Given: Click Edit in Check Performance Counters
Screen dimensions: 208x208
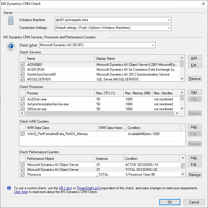Looking at the screenshot, I should [194, 164].
